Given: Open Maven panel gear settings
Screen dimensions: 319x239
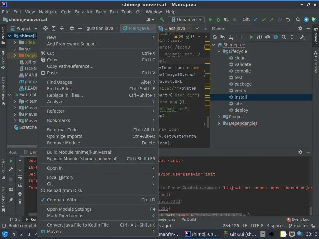Looking at the screenshot, I should 300,28.
